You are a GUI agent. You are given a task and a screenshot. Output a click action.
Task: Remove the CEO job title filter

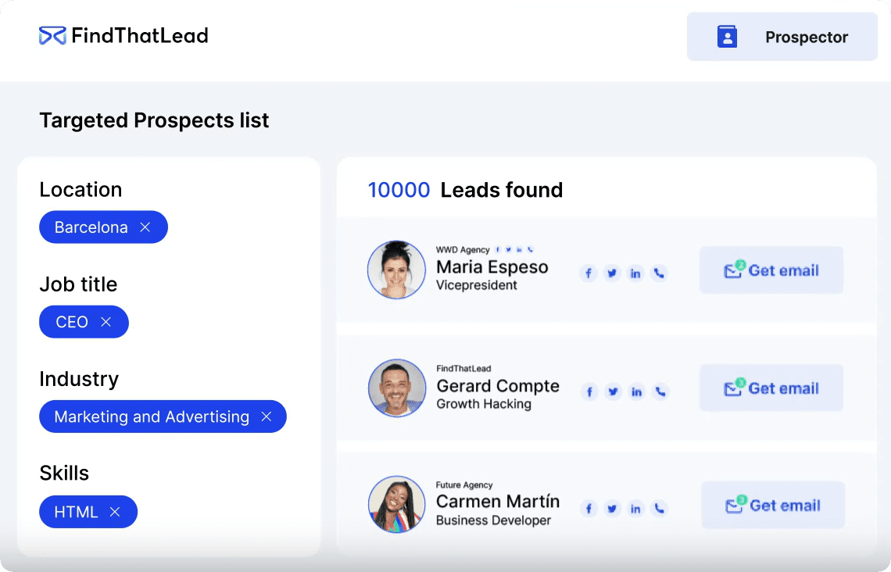pyautogui.click(x=106, y=322)
